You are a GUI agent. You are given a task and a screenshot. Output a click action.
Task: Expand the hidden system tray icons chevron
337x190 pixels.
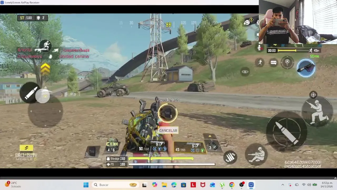[x=283, y=185]
